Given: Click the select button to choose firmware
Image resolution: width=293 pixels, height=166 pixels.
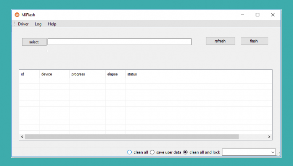Looking at the screenshot, I should (x=34, y=42).
